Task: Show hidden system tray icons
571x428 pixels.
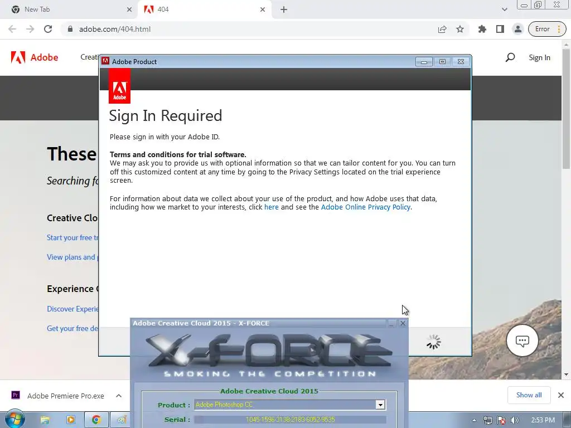Action: [474, 420]
